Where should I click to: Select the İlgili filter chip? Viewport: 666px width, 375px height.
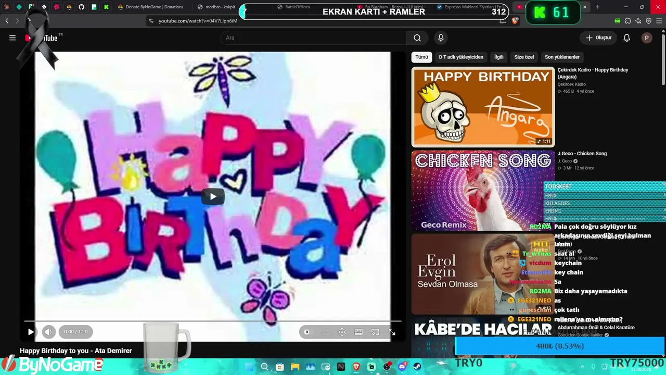499,57
